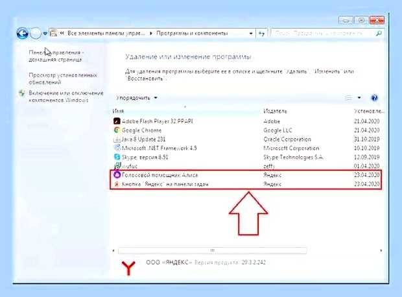Click publisher 'Oracle Corporation'
The image size is (402, 297).
tap(287, 139)
